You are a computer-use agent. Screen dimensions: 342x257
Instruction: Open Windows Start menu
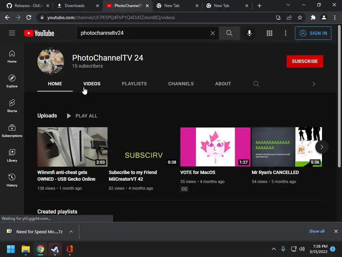[11, 249]
